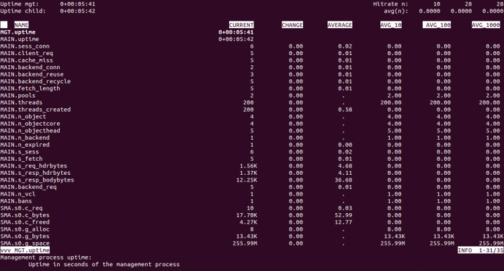Click the white square beside NAME header
504x271 pixels.
pyautogui.click(x=4, y=25)
